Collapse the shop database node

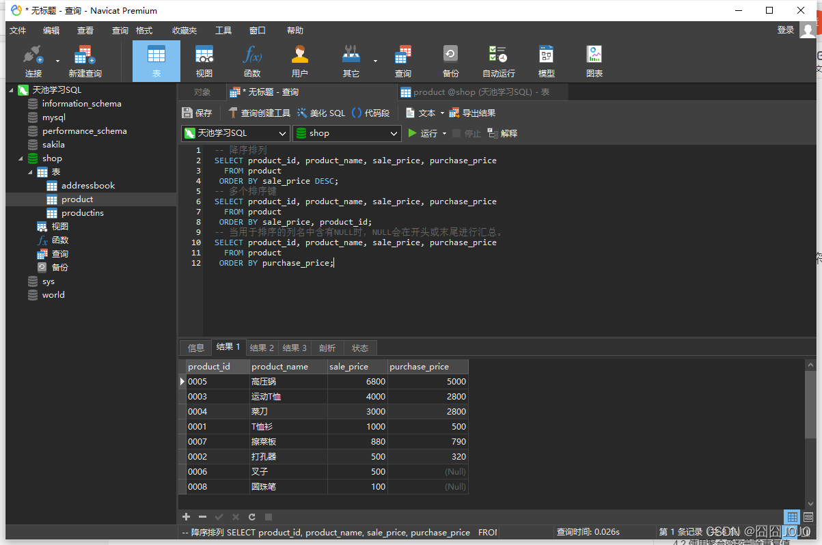click(x=21, y=158)
